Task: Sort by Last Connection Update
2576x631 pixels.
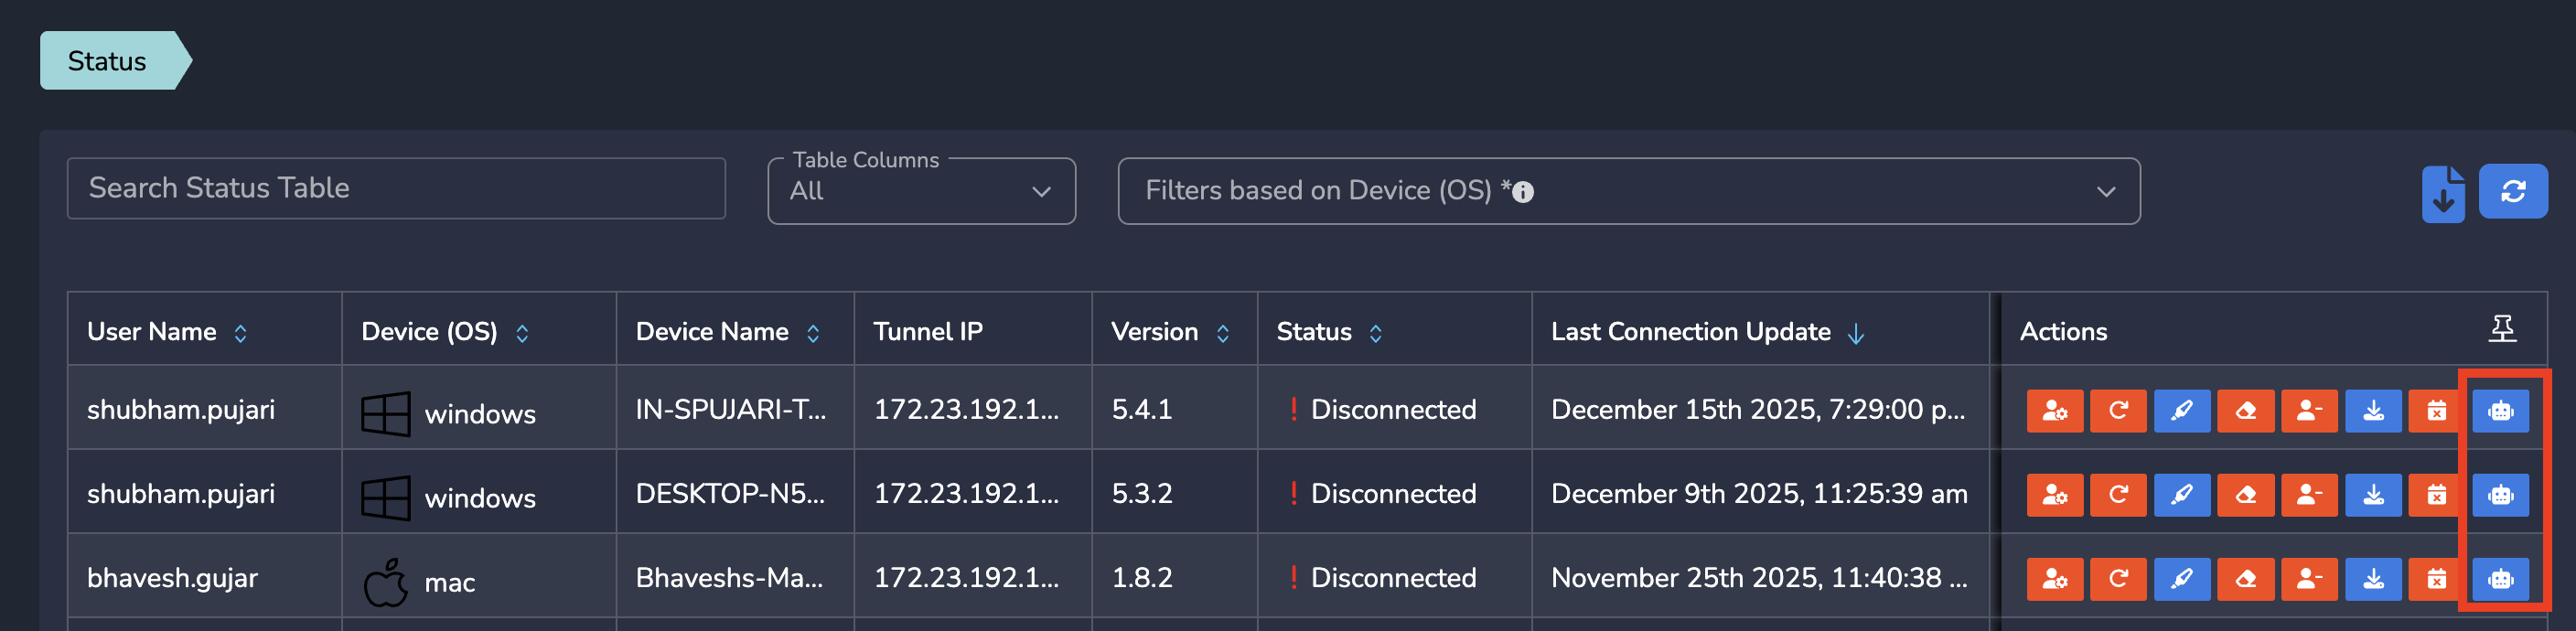Action: tap(1855, 333)
